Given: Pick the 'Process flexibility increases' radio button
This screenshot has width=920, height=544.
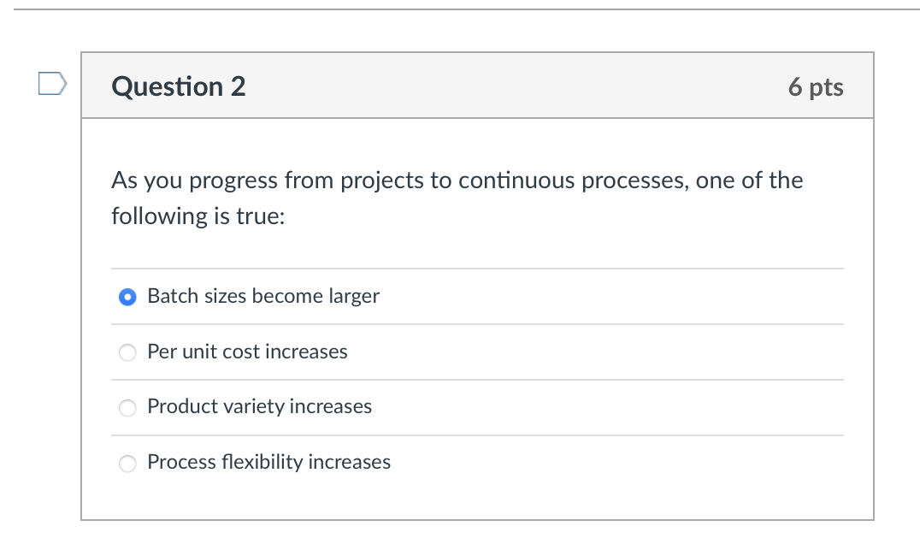Looking at the screenshot, I should [x=127, y=464].
